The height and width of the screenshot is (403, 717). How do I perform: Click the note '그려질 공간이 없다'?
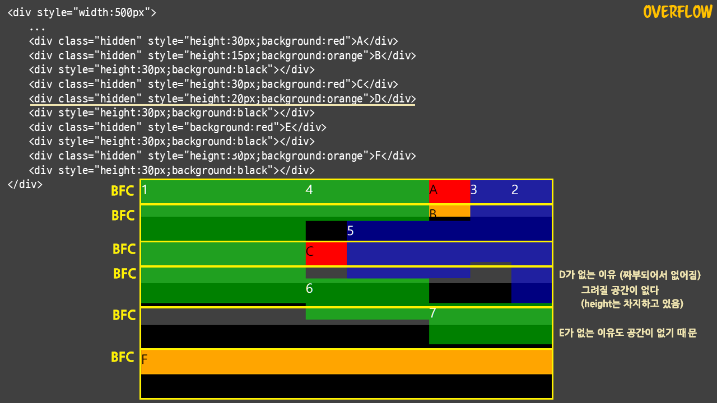point(620,290)
